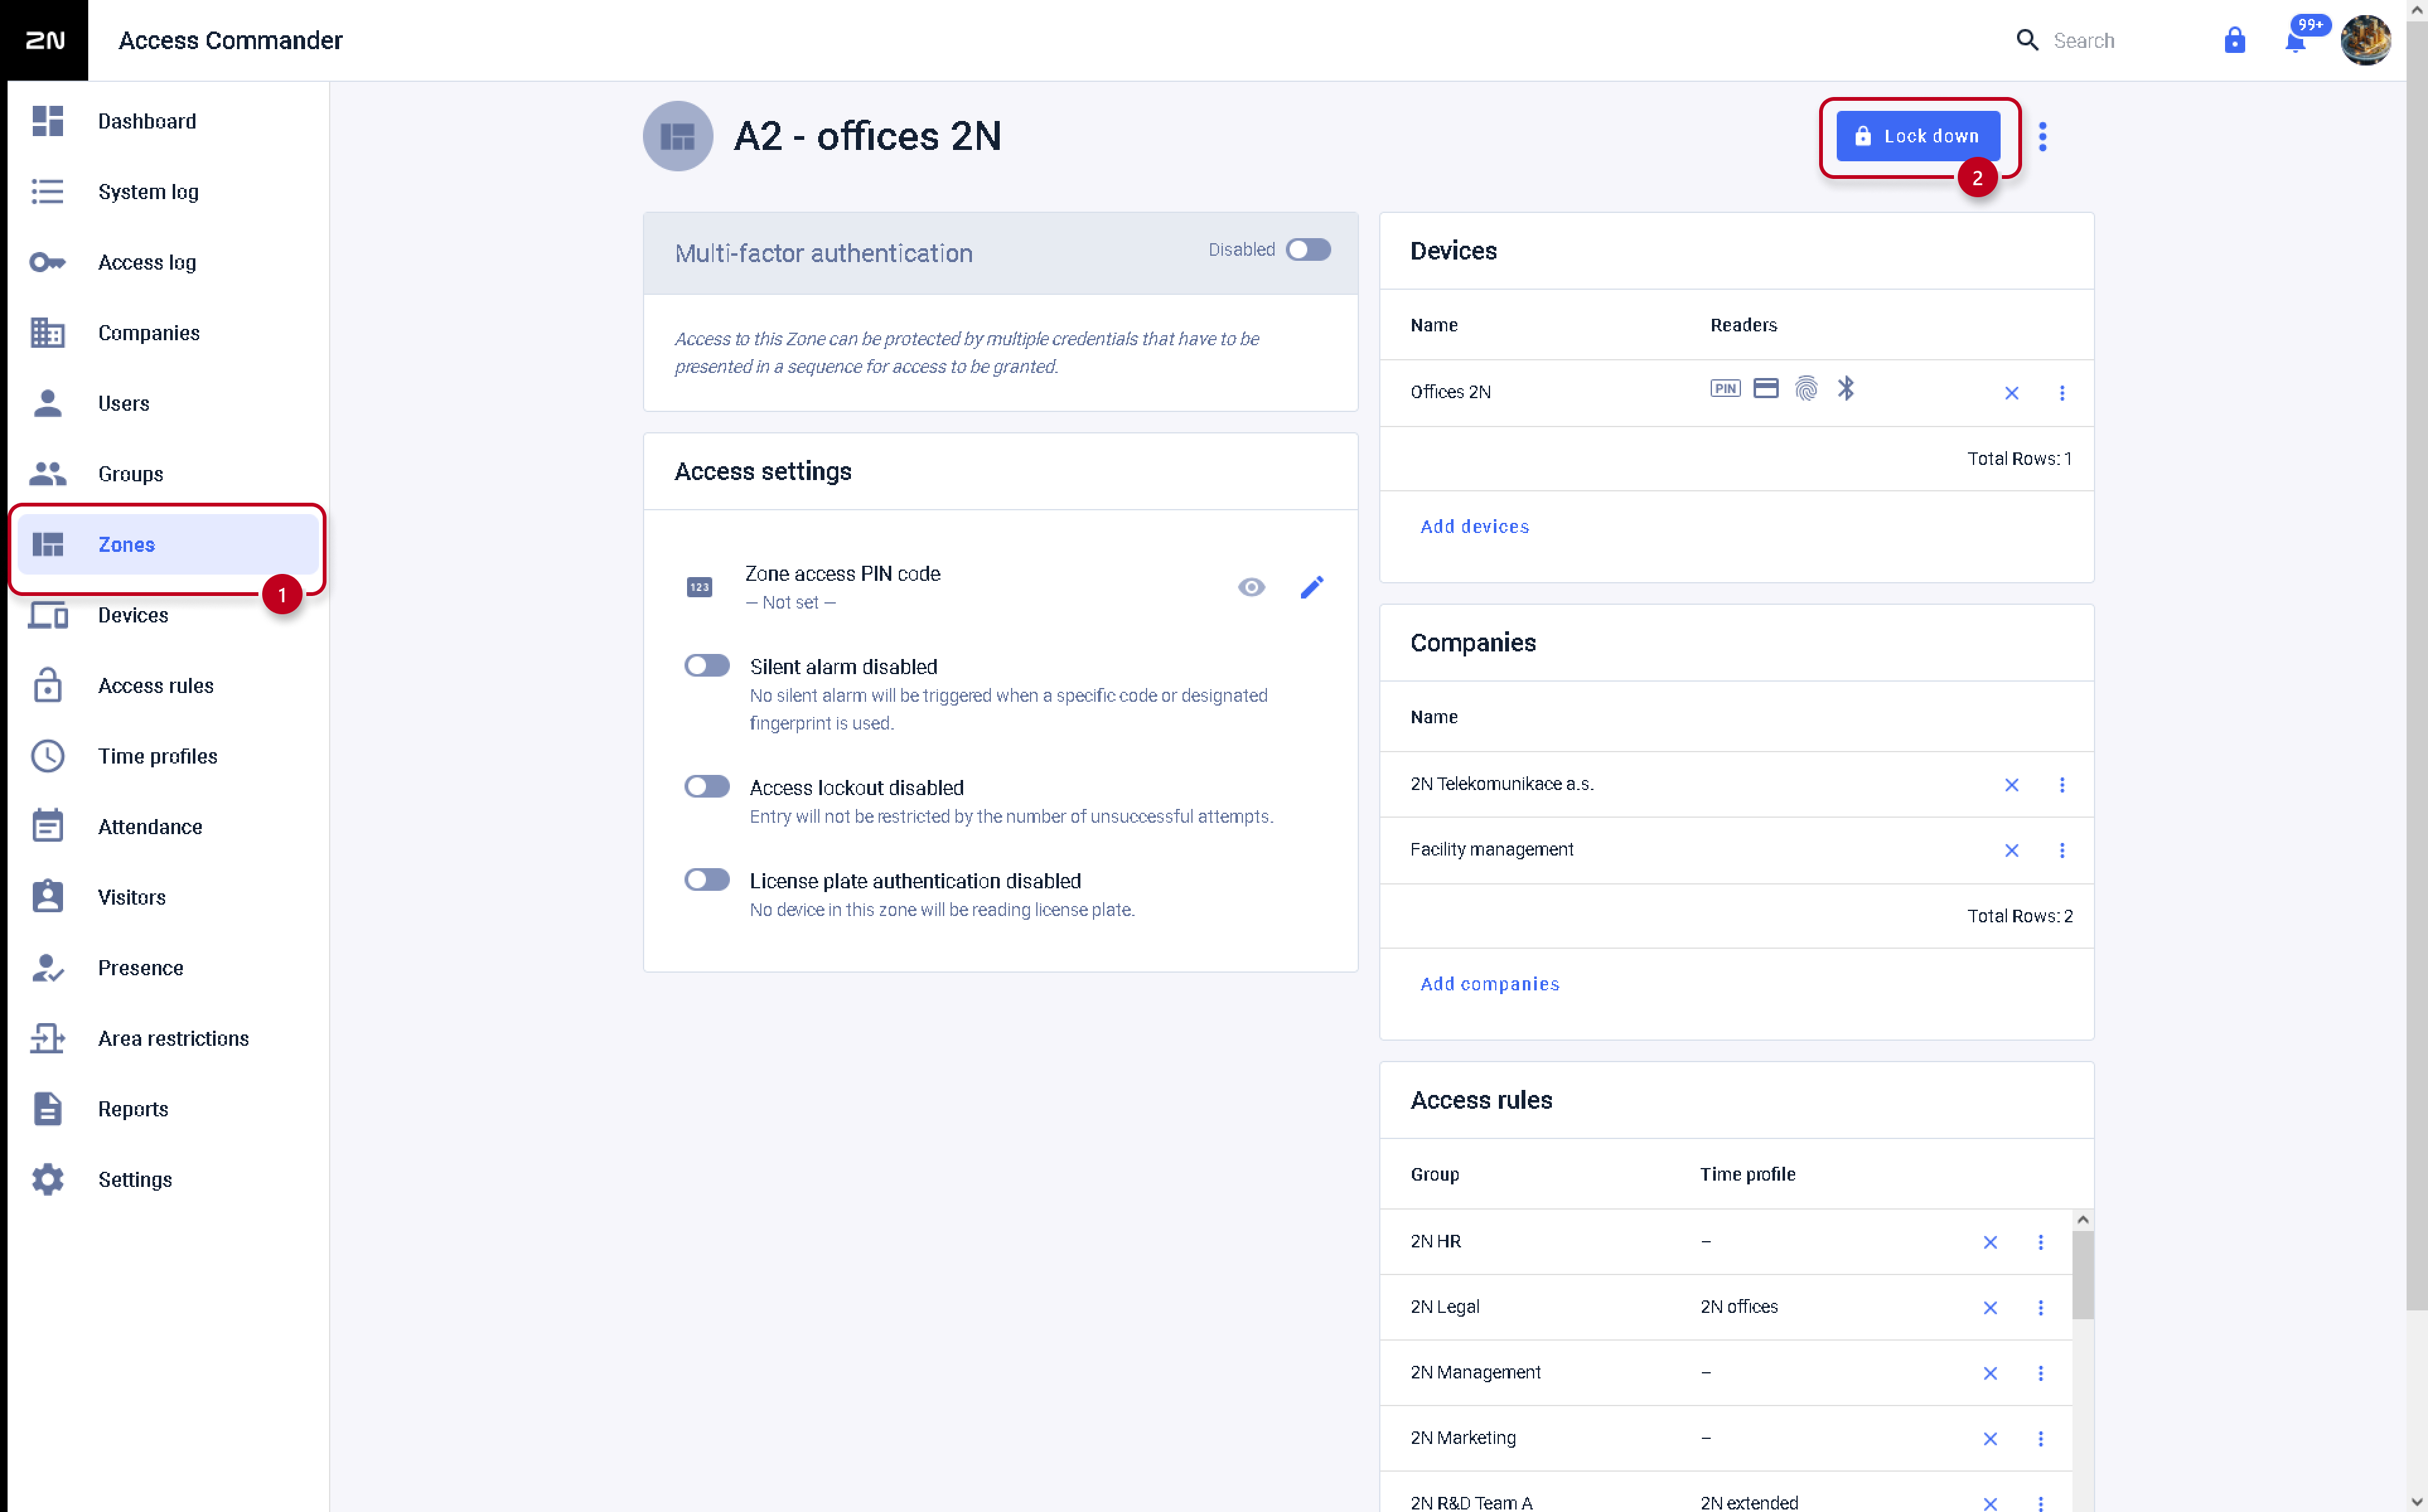Remove 2N Legal access rule

[1990, 1308]
